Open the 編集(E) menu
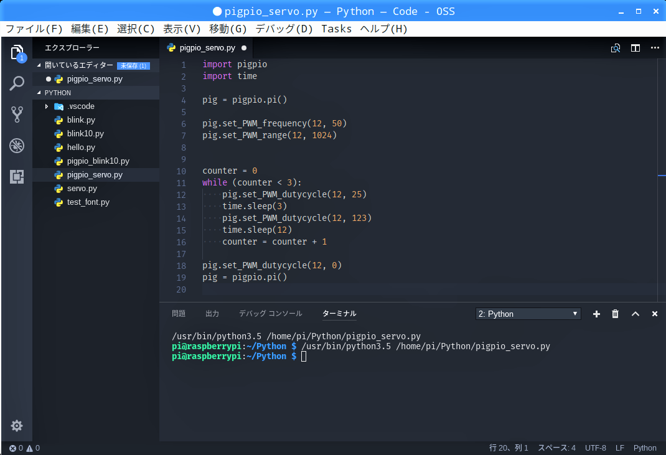 [x=90, y=29]
